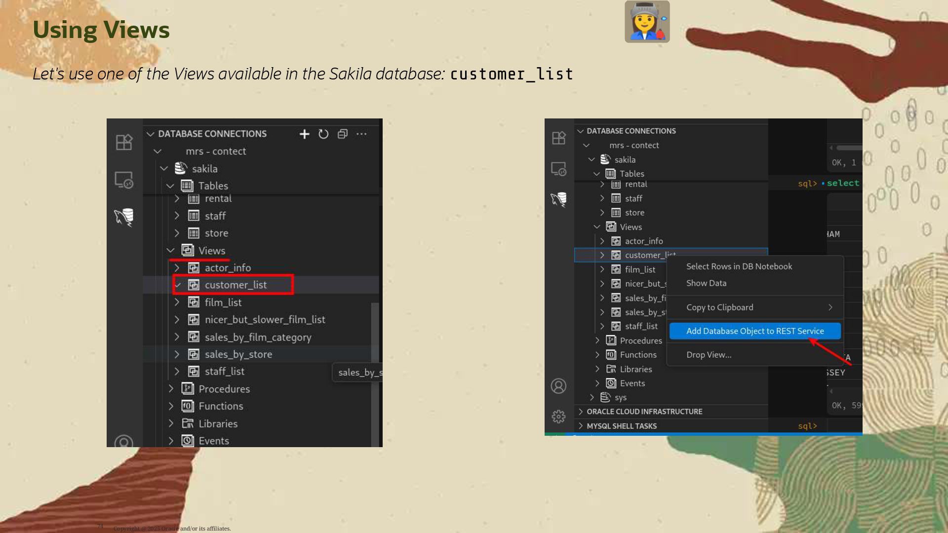
Task: Open the Accounts icon in right screenshot
Action: click(x=558, y=386)
